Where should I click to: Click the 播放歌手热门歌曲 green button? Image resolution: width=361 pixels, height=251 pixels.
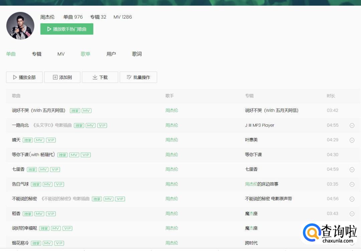[x=67, y=29]
